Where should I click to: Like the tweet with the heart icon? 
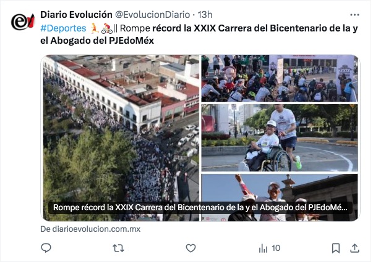(191, 248)
